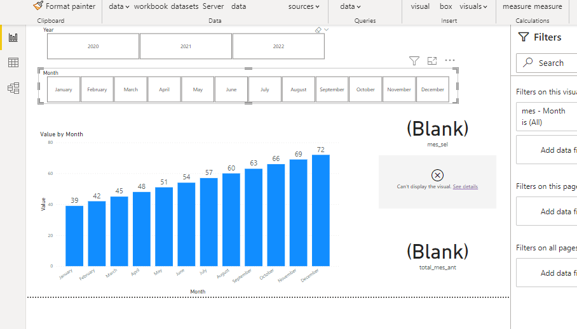Expand the Year slicer type chevron
577x329 pixels.
pyautogui.click(x=327, y=30)
